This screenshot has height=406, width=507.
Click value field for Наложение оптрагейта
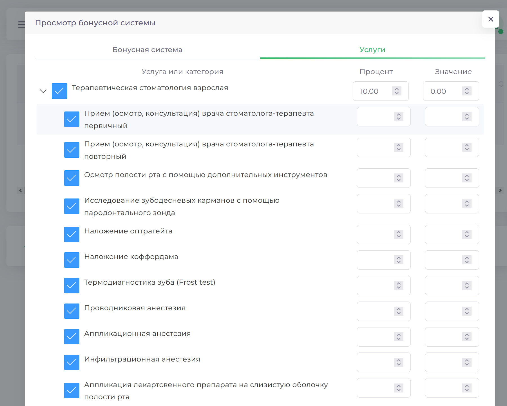[x=452, y=235]
